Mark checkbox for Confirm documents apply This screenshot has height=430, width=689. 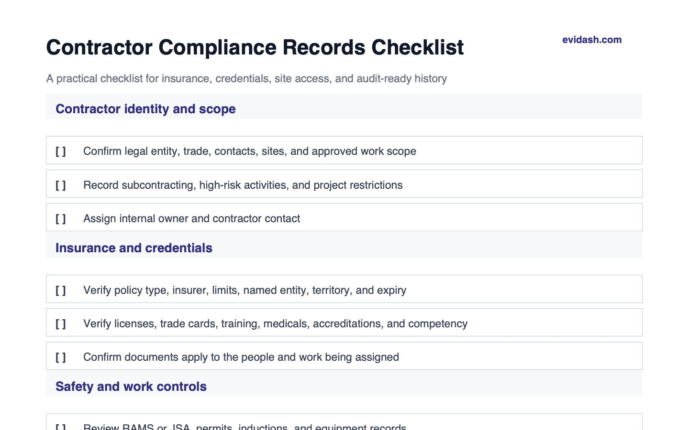point(61,357)
